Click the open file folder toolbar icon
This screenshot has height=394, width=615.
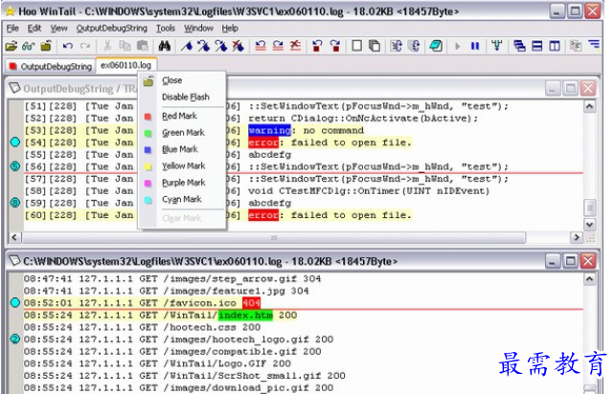point(11,46)
